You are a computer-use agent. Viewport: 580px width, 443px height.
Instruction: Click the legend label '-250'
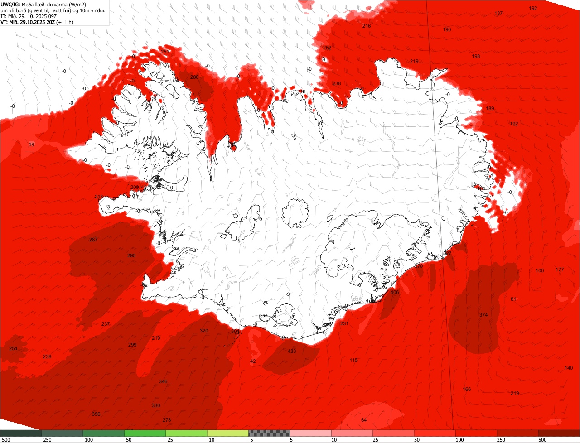[46, 440]
